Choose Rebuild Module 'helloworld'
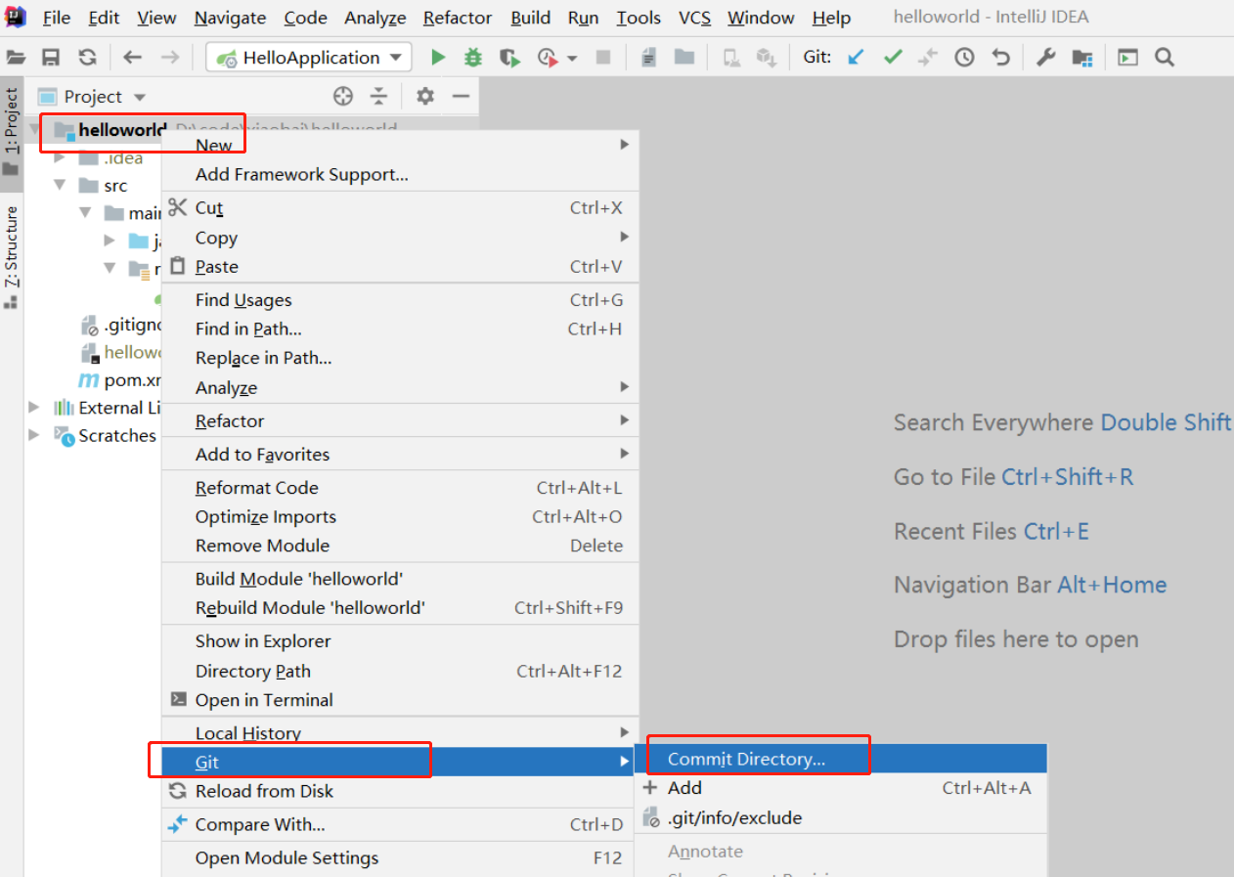 pyautogui.click(x=400, y=608)
